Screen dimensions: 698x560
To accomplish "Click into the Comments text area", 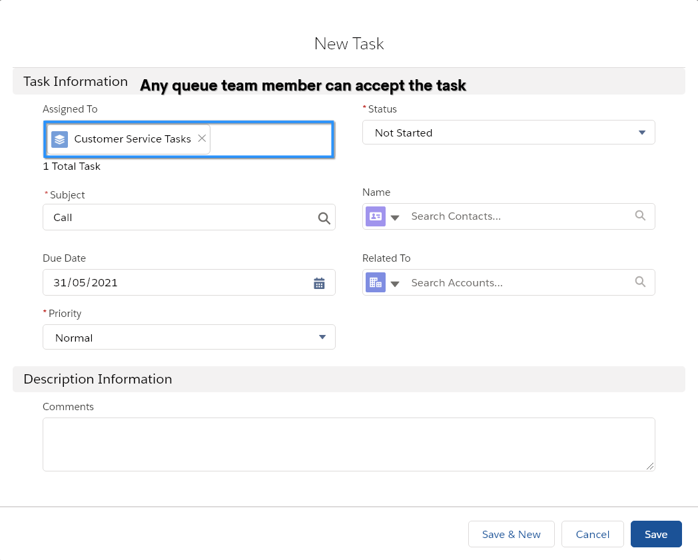I will [348, 444].
